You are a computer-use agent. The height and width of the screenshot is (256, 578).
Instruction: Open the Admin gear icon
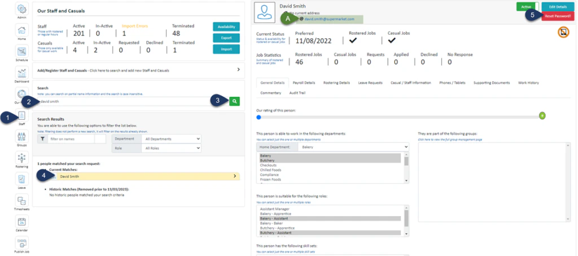22,8
